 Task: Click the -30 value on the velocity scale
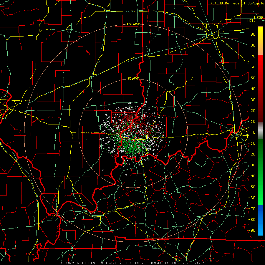[252, 165]
